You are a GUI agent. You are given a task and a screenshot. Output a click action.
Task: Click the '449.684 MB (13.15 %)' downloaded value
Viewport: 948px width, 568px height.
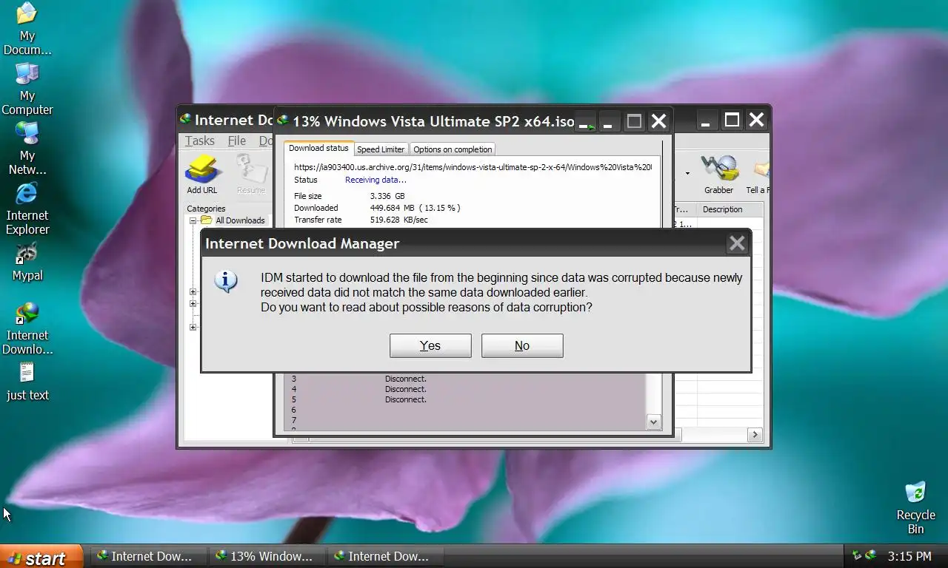(415, 208)
